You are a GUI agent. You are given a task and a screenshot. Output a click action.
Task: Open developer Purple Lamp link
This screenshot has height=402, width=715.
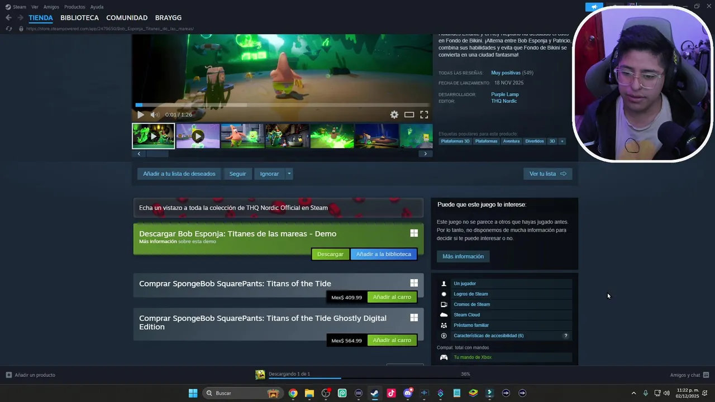505,94
